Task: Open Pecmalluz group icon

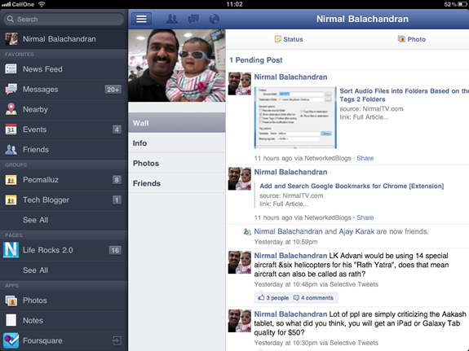Action: click(x=11, y=180)
